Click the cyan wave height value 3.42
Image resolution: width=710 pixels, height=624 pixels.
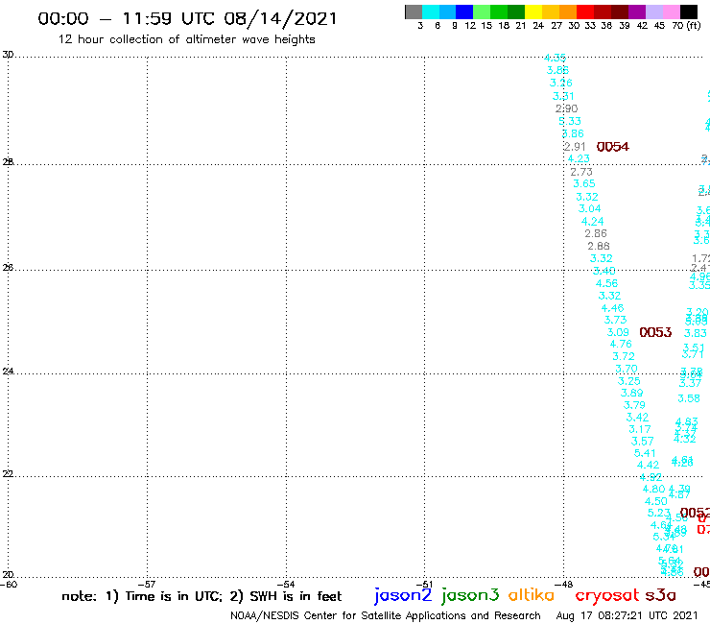637,417
